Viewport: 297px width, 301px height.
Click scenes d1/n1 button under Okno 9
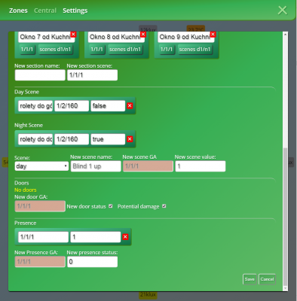tap(194, 49)
